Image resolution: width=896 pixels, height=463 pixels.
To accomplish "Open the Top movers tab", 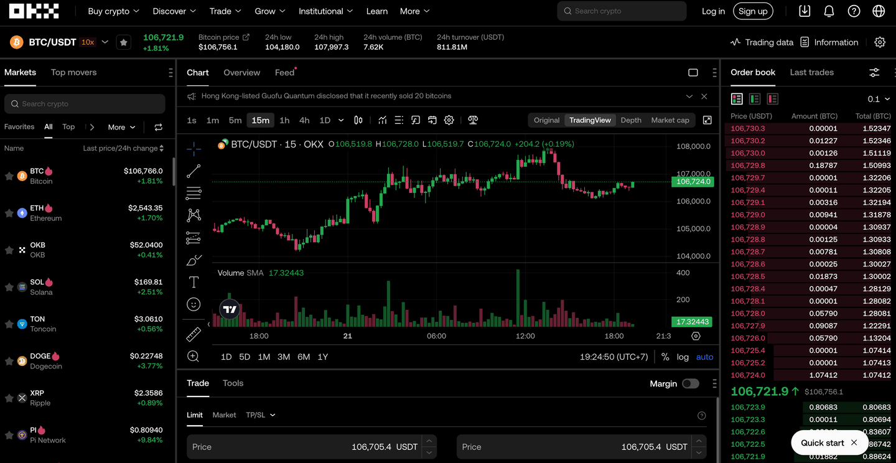I will pyautogui.click(x=73, y=72).
